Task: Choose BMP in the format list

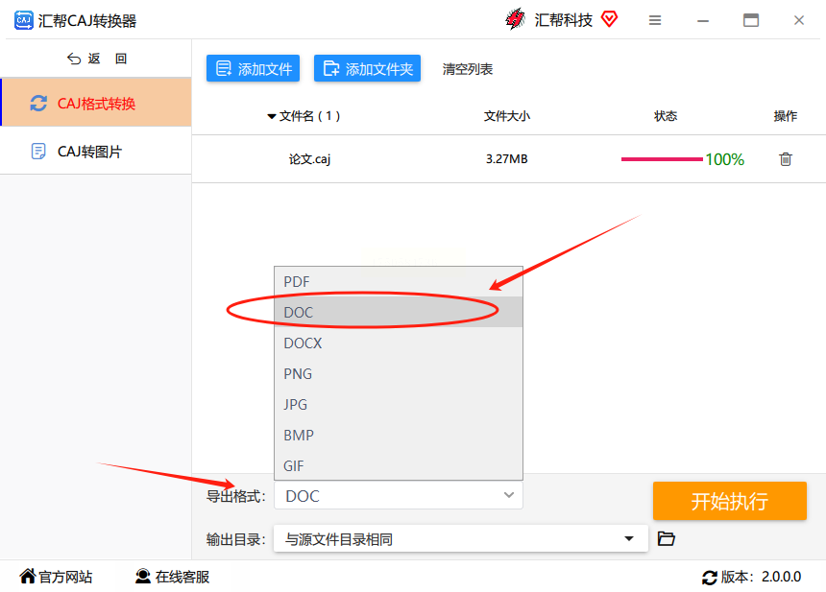Action: click(399, 436)
